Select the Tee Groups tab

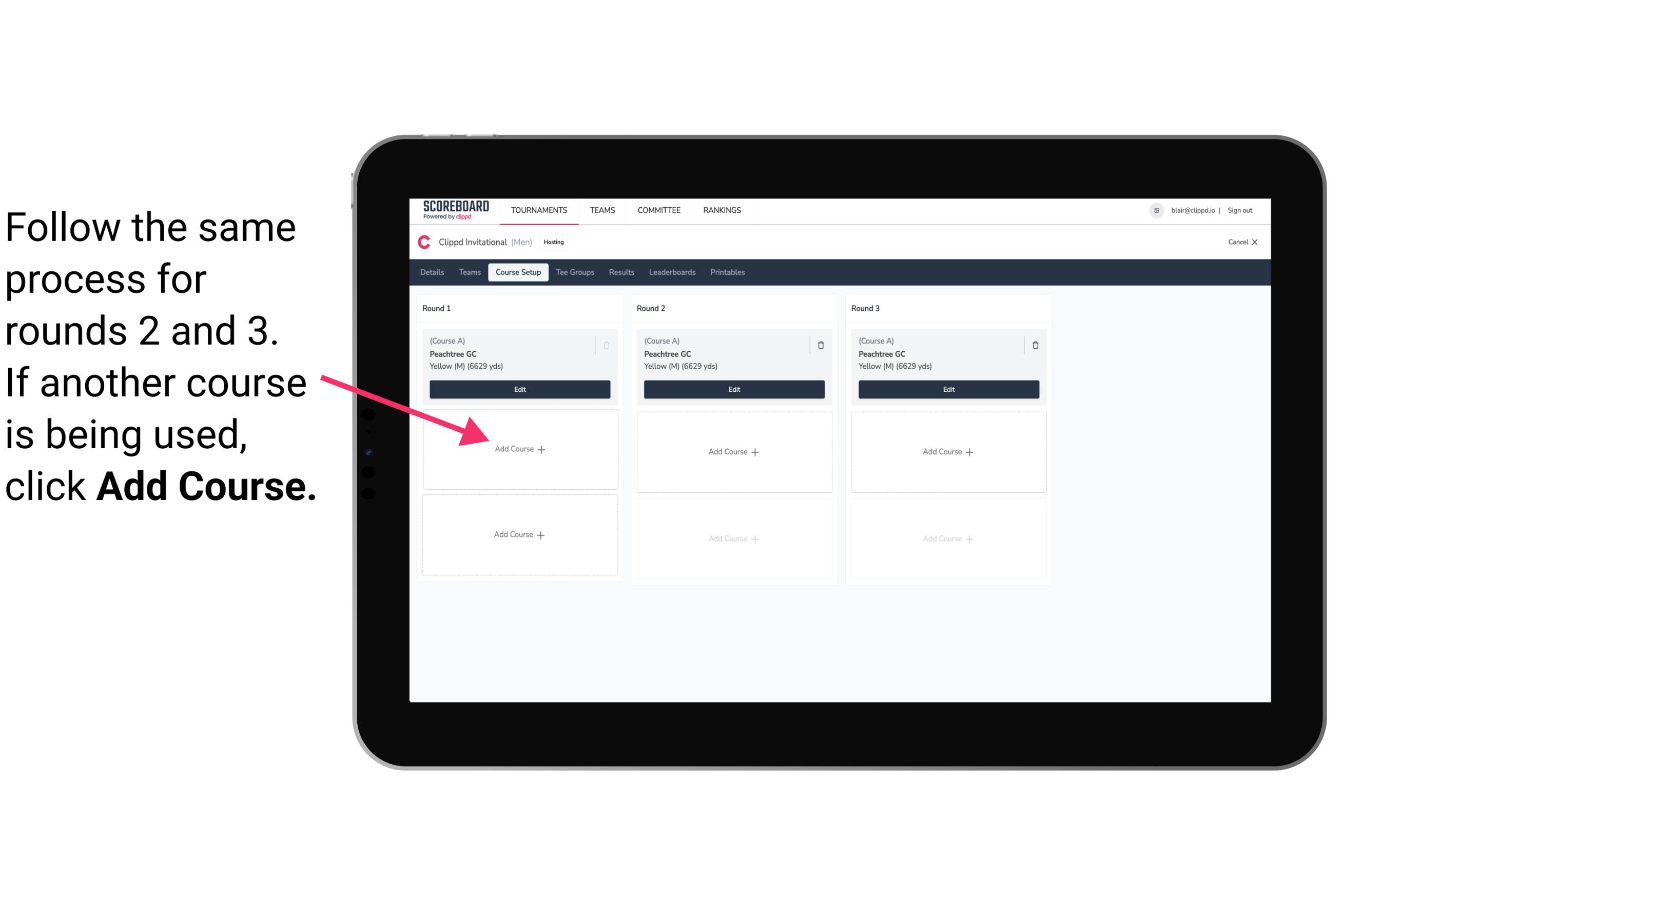[575, 273]
